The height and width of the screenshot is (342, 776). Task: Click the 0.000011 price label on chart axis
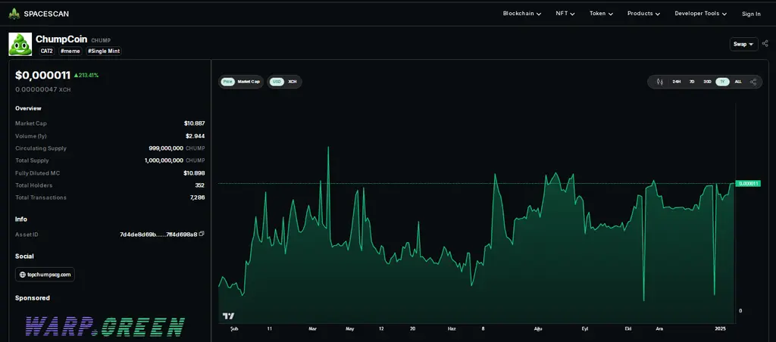(x=748, y=183)
